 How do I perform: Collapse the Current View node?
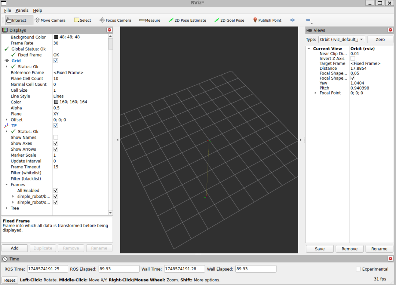point(309,48)
